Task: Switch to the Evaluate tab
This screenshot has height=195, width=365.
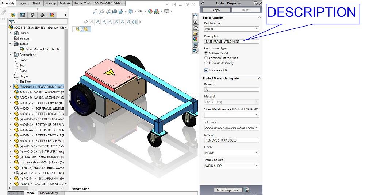Action: [65, 3]
